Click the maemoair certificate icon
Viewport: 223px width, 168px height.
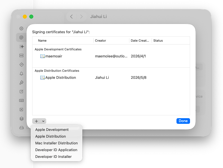coord(42,56)
